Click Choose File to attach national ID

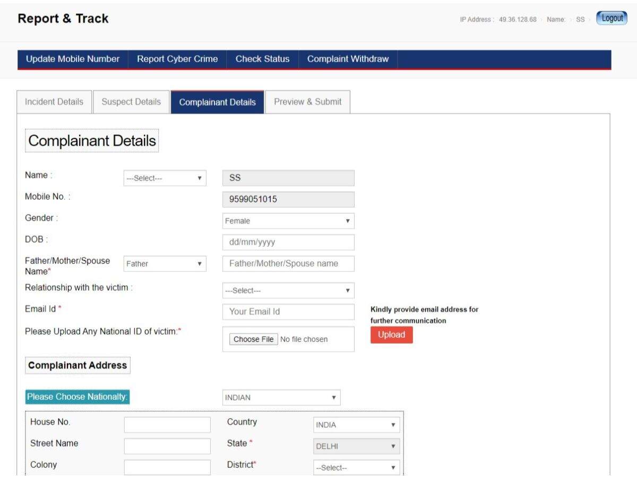click(x=253, y=339)
